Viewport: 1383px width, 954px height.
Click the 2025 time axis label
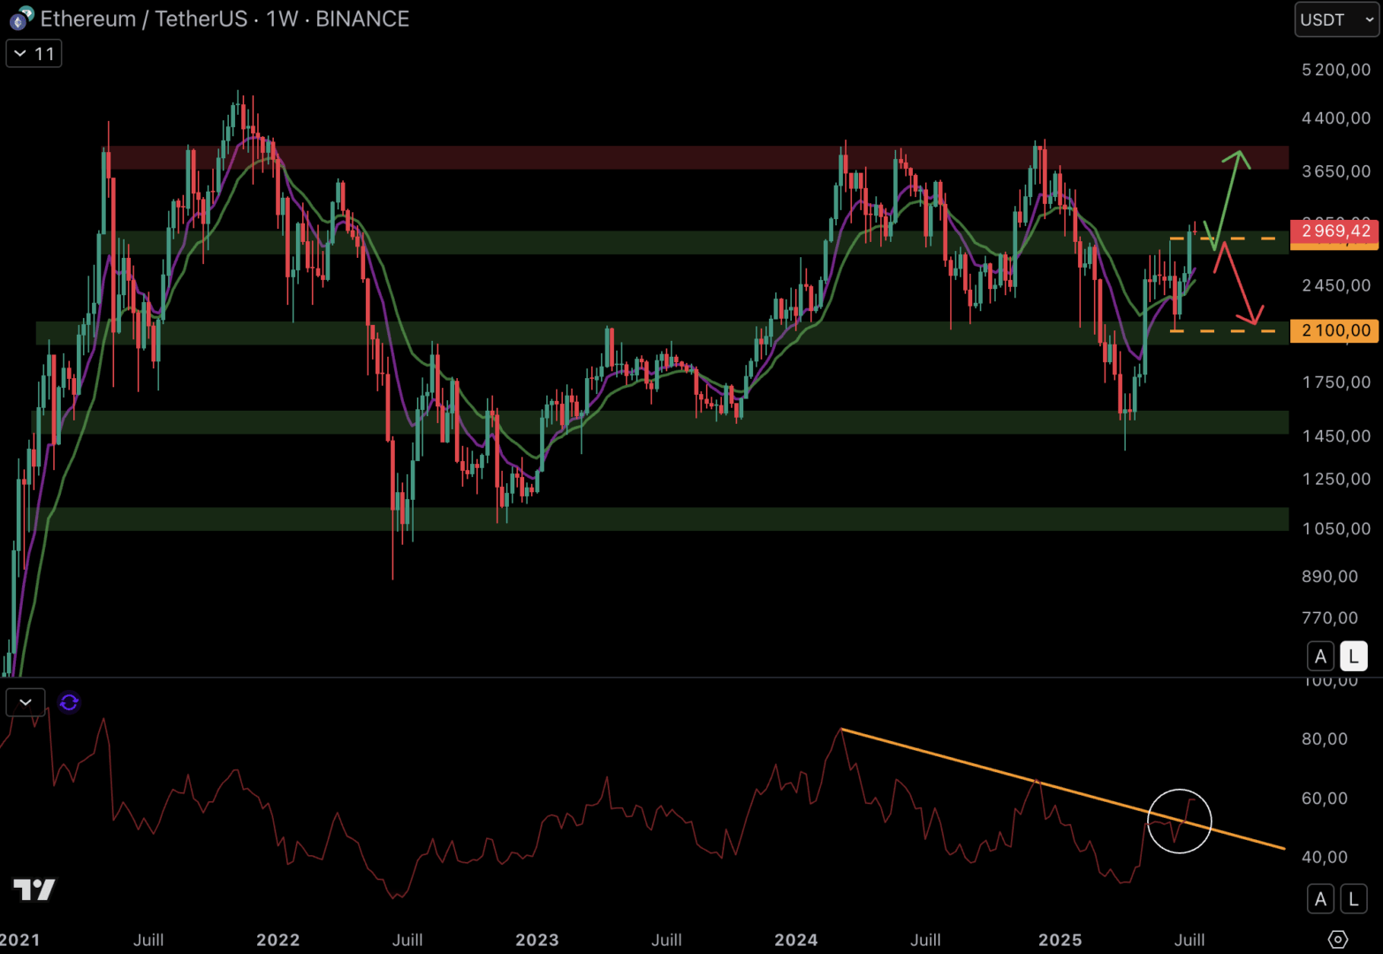[x=1060, y=940]
